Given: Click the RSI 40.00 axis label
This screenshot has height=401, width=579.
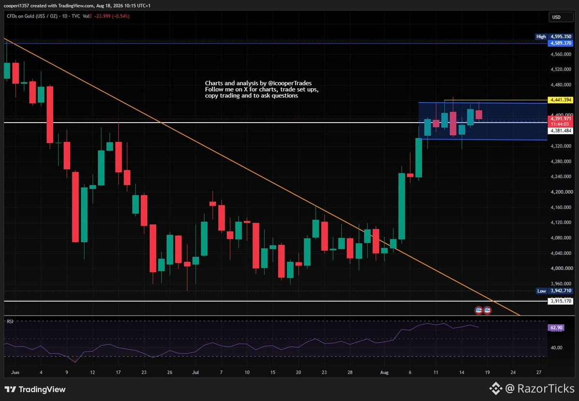Looking at the screenshot, I should [x=556, y=347].
